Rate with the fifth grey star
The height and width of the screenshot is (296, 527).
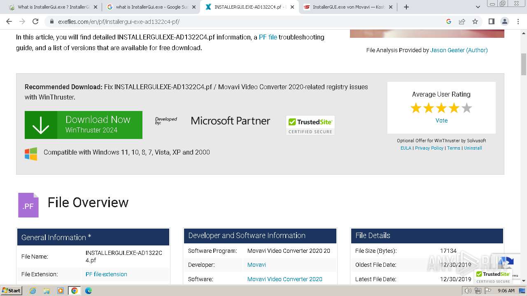click(466, 108)
